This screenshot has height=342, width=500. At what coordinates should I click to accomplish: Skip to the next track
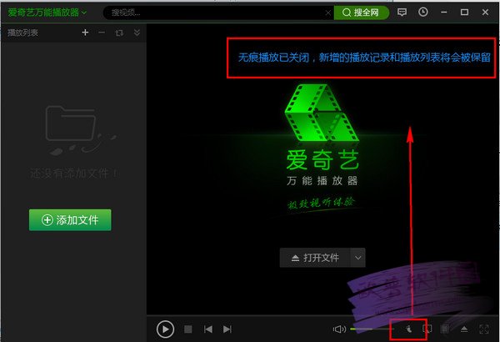[227, 329]
